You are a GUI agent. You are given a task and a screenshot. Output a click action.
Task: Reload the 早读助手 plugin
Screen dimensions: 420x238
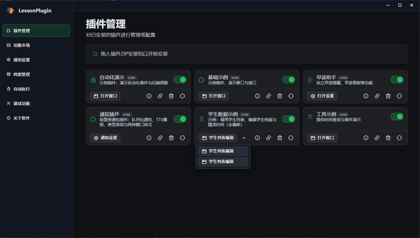[399, 96]
